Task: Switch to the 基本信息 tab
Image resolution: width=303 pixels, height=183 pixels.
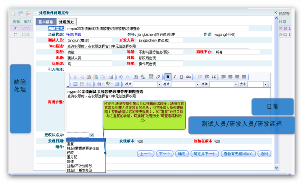Action: pos(46,22)
